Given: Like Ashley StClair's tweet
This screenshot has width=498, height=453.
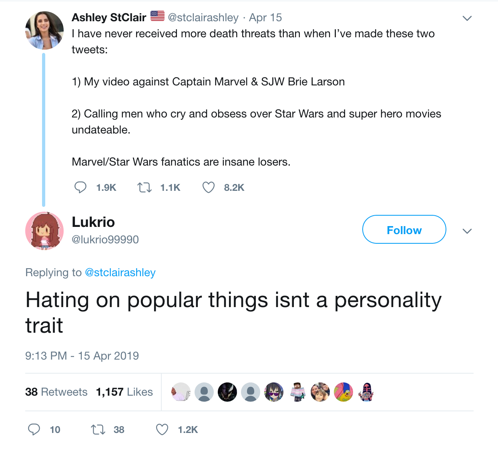Looking at the screenshot, I should [209, 187].
